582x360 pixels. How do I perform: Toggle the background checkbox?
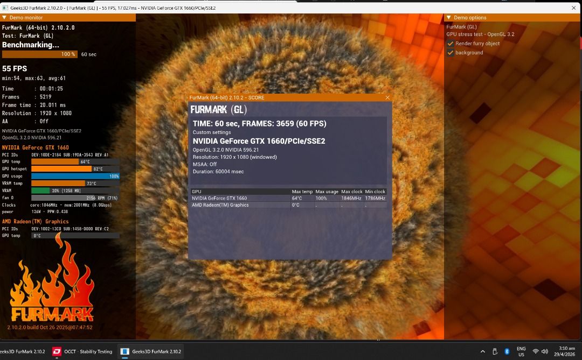[x=450, y=53]
